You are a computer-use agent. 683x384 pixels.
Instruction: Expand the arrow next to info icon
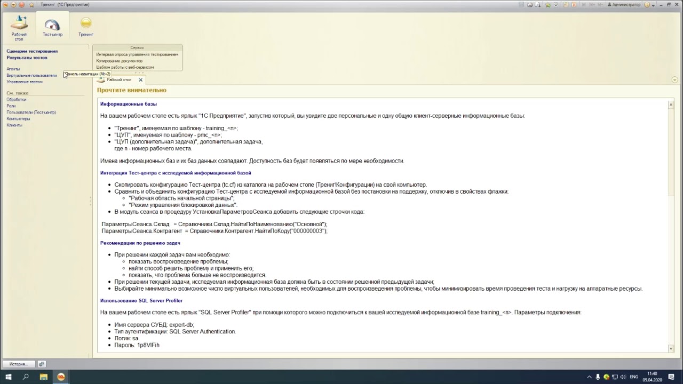coord(653,5)
